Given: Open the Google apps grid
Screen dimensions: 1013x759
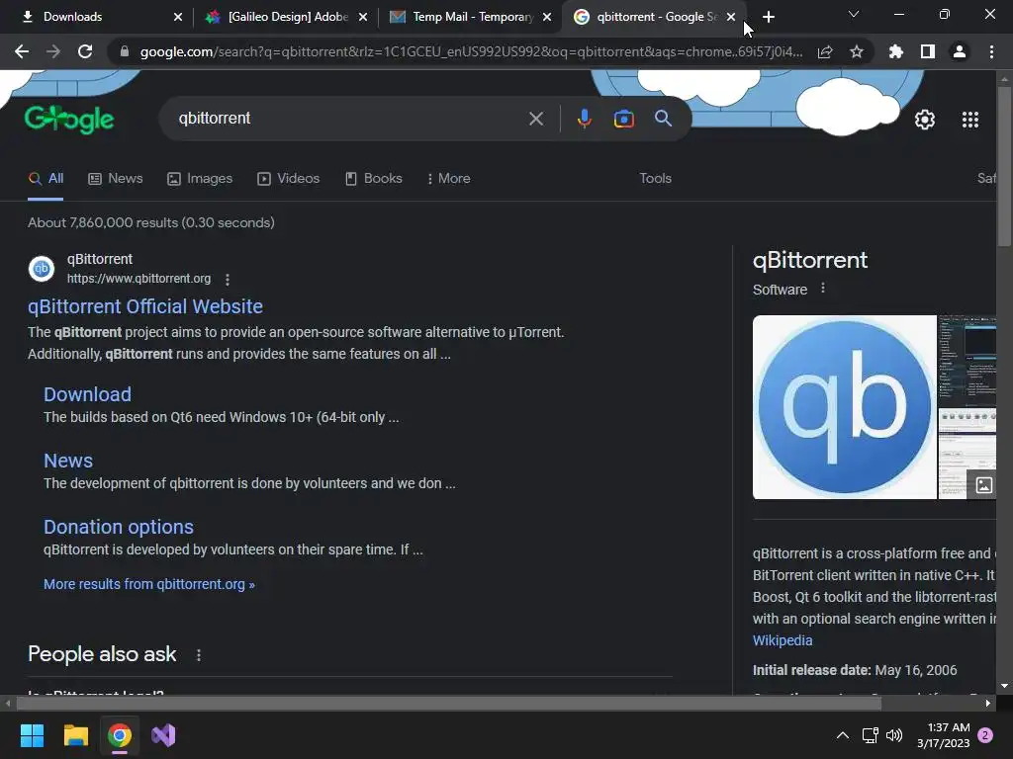Looking at the screenshot, I should (x=969, y=120).
